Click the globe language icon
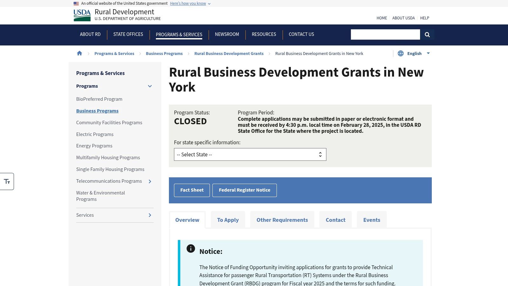The width and height of the screenshot is (508, 286). (400, 53)
